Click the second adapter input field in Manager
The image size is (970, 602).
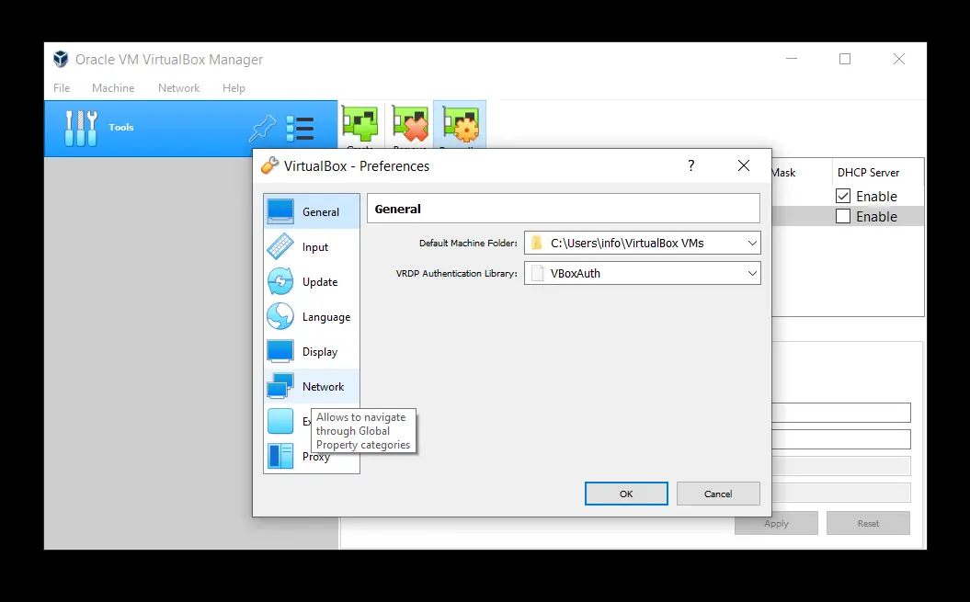pyautogui.click(x=841, y=439)
